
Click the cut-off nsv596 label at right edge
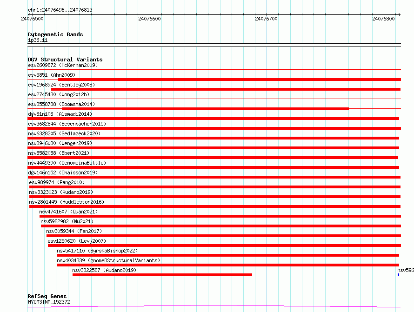[406, 270]
